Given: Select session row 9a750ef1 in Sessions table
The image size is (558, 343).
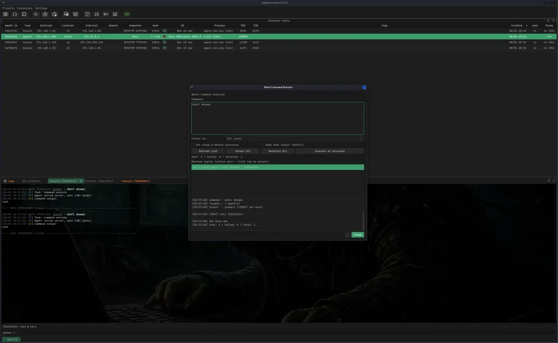Looking at the screenshot, I should coord(279,48).
